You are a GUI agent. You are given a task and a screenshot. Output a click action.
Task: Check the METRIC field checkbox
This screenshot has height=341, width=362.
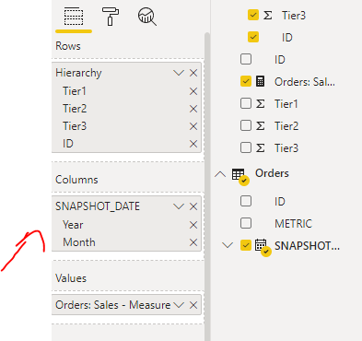tap(246, 223)
